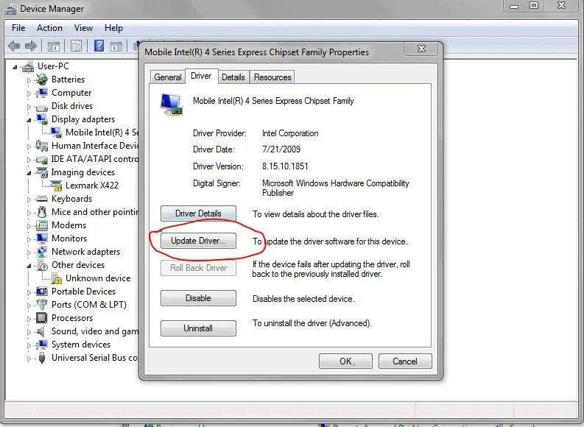This screenshot has height=427, width=584.
Task: Click the Unknown device warning icon
Action: point(56,278)
